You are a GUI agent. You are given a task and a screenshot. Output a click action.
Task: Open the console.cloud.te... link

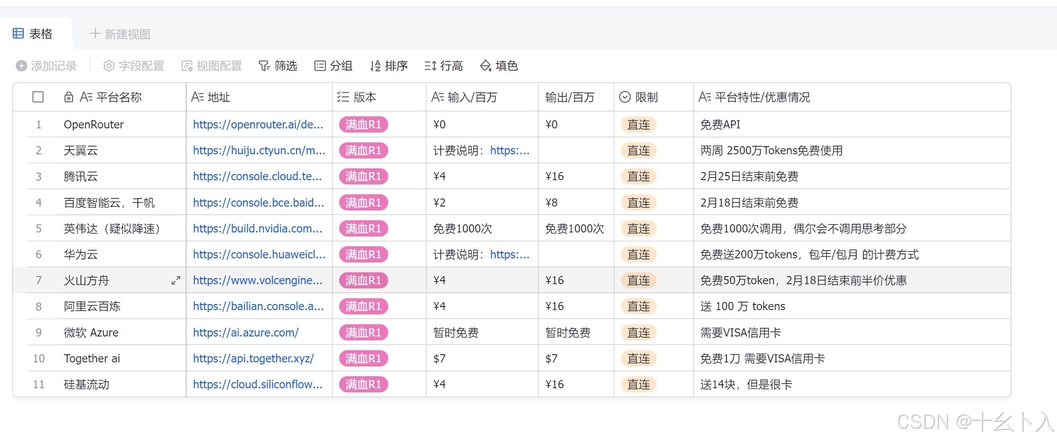[x=257, y=177]
